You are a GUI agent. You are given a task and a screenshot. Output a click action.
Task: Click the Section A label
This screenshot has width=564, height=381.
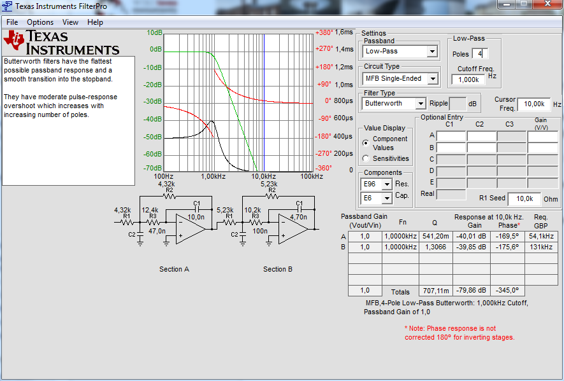[174, 269]
